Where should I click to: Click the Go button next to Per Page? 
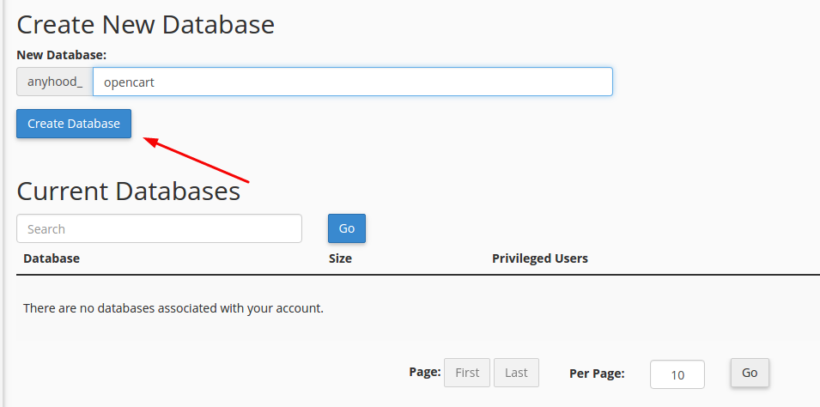(750, 373)
